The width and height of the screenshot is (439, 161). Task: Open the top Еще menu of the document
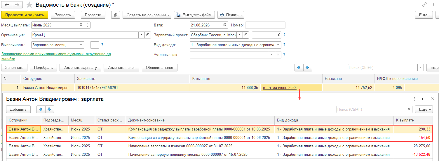pyautogui.click(x=425, y=15)
